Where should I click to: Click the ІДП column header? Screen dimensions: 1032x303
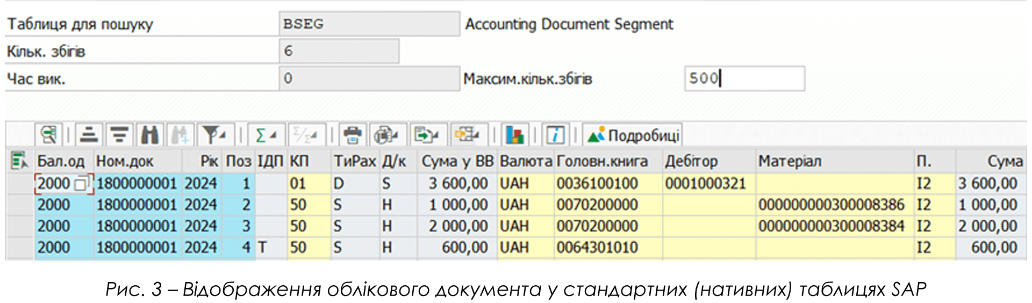pos(270,161)
